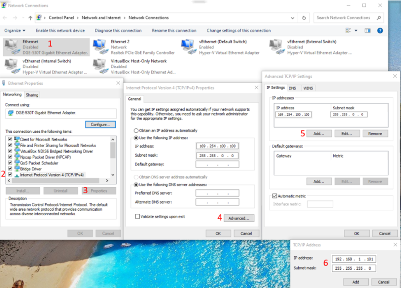Click the up arrow navigation icon
This screenshot has height=290, width=401.
30,18
